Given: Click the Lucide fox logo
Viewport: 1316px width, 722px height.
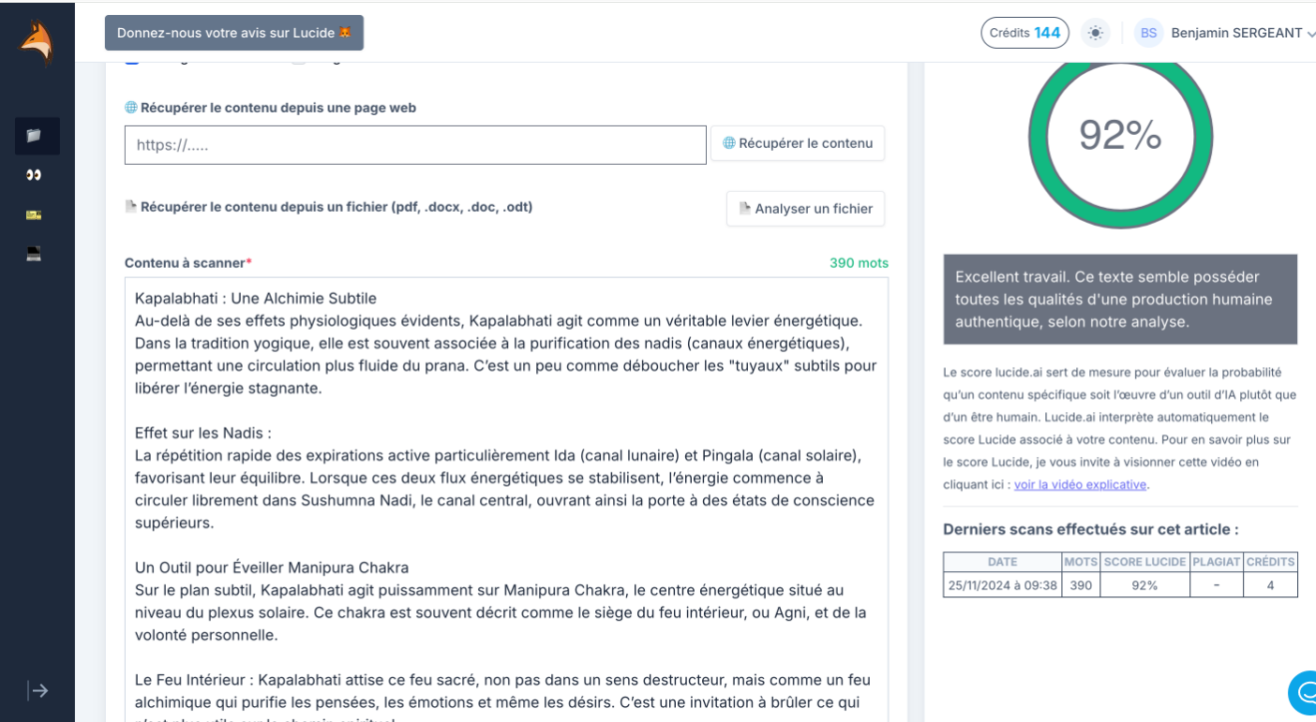Looking at the screenshot, I should coord(37,42).
